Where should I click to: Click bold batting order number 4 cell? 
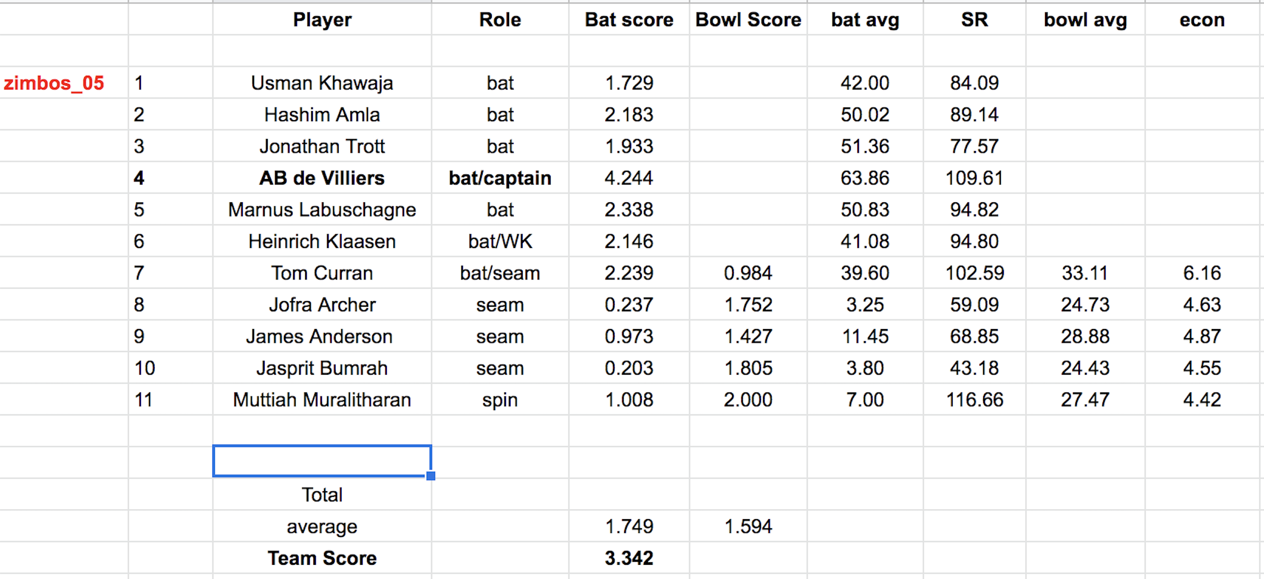tap(170, 178)
